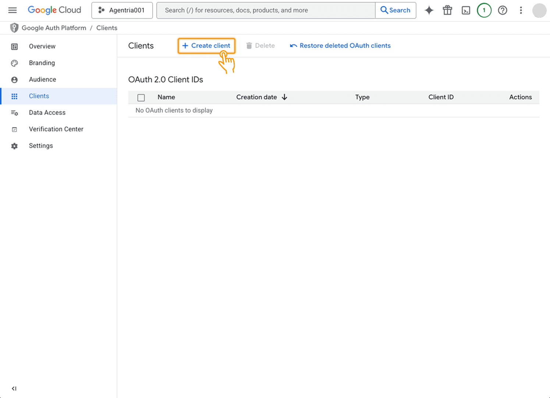Click the Google Auth Platform shield icon
The width and height of the screenshot is (550, 398).
point(14,28)
